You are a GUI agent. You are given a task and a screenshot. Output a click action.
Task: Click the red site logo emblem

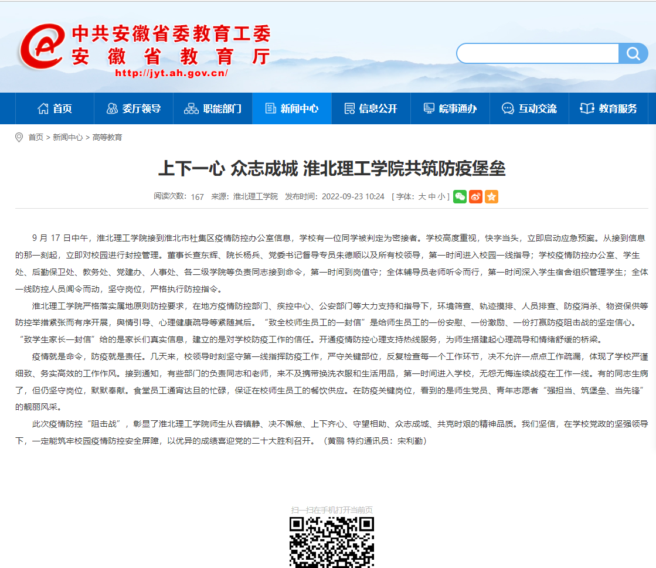(x=42, y=48)
